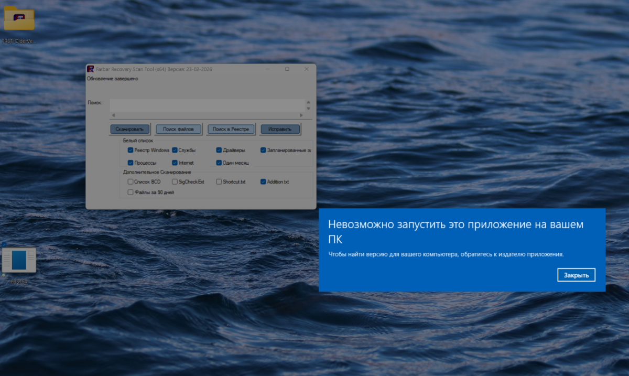Click the search box scroll-down arrow
Screen dimensions: 629x376
(x=308, y=109)
